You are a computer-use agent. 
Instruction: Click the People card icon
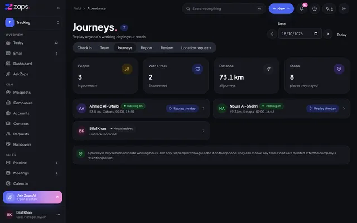point(127,69)
